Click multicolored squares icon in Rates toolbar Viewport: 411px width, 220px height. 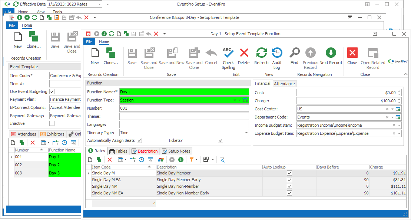point(161,160)
